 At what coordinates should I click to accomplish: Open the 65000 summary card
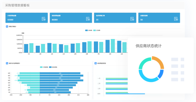click(27, 18)
